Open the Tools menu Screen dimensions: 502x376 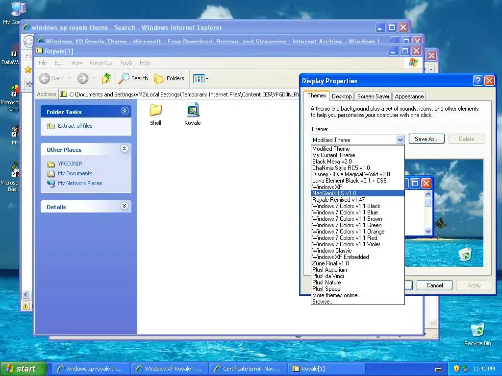[126, 63]
